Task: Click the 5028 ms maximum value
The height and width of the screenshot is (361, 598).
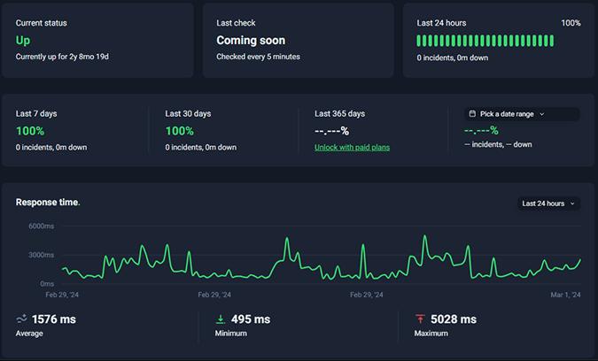Action: coord(454,319)
